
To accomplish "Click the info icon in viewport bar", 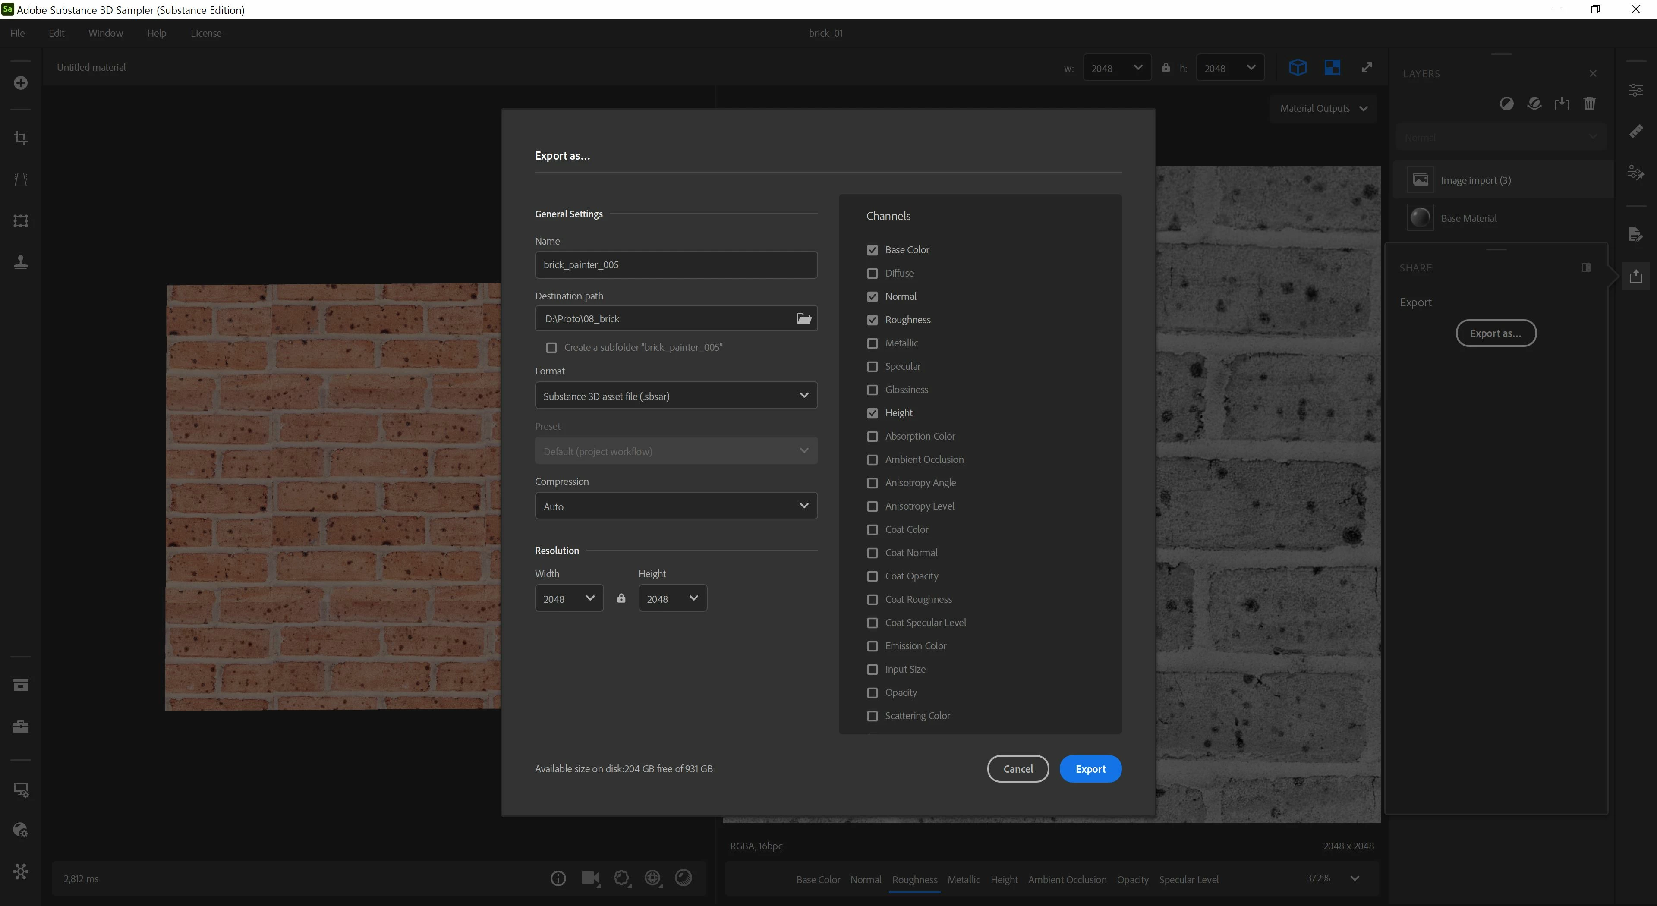I will click(x=558, y=878).
